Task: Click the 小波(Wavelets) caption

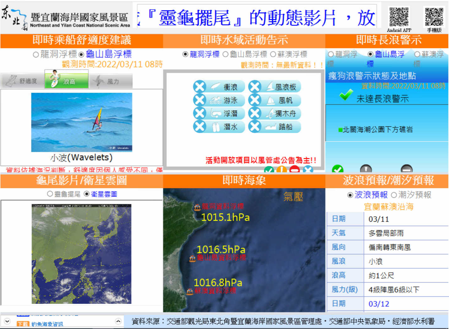Action: click(x=81, y=157)
